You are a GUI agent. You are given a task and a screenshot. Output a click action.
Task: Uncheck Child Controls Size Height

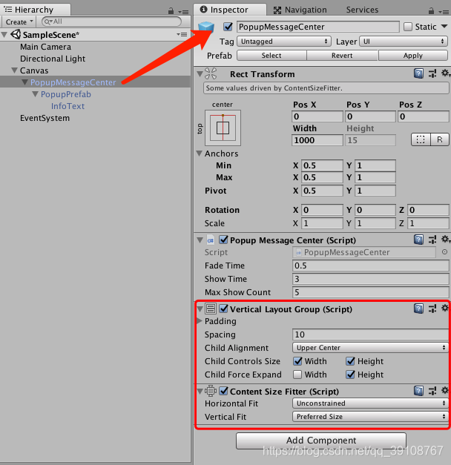click(350, 361)
